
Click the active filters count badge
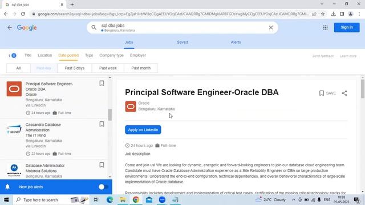click(12, 56)
